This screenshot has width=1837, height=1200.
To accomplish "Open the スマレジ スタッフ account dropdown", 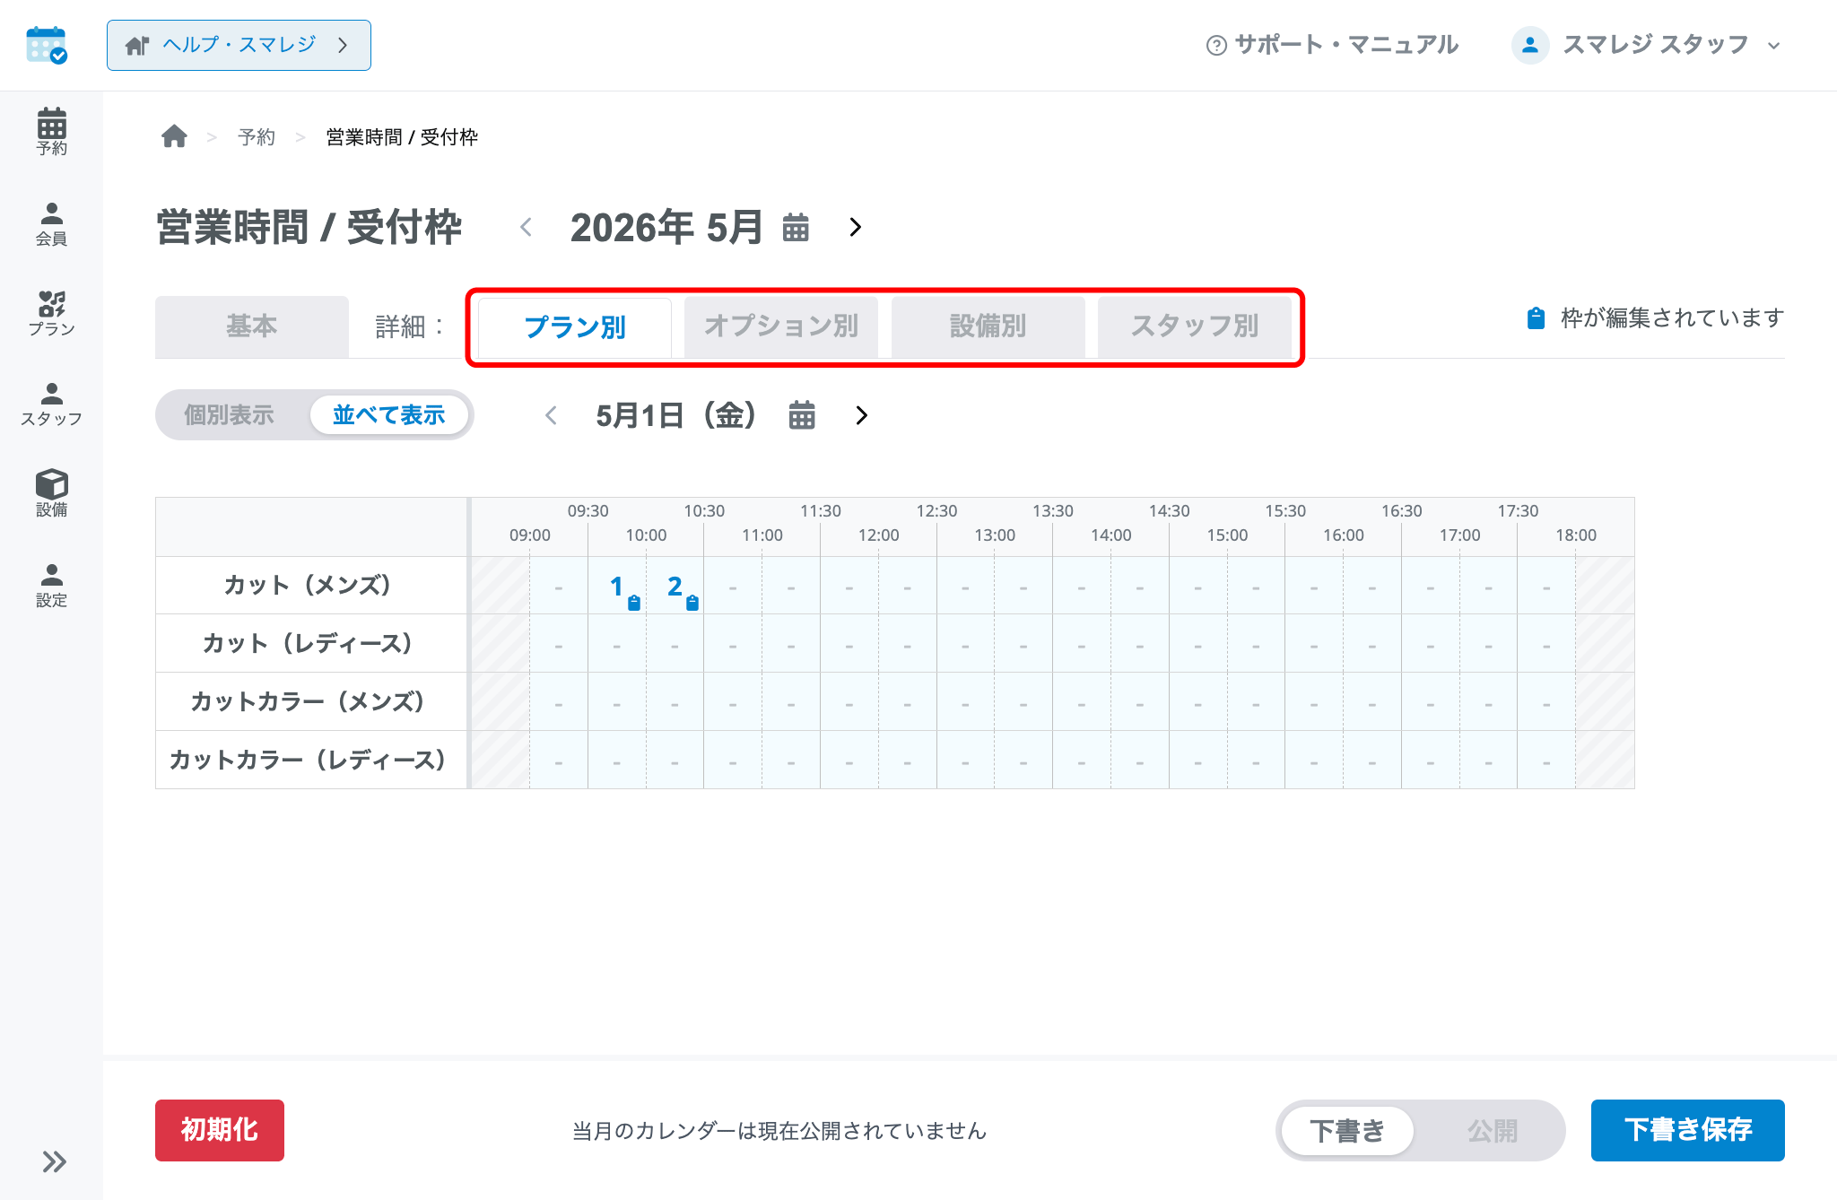I will 1647,45.
